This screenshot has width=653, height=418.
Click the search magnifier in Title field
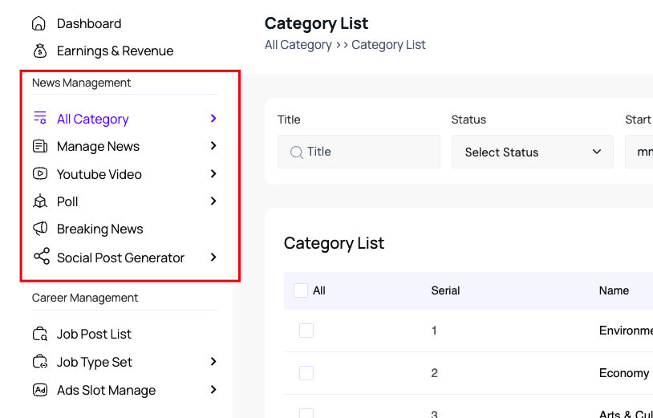(297, 152)
